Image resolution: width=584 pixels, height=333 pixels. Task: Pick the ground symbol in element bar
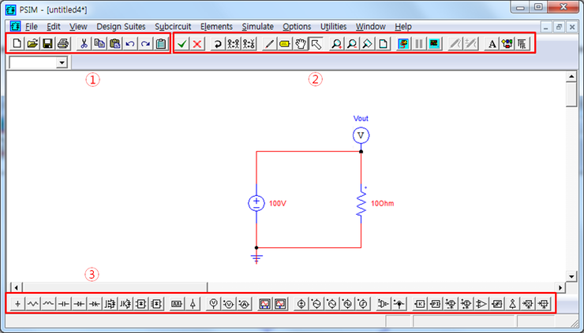coord(17,303)
